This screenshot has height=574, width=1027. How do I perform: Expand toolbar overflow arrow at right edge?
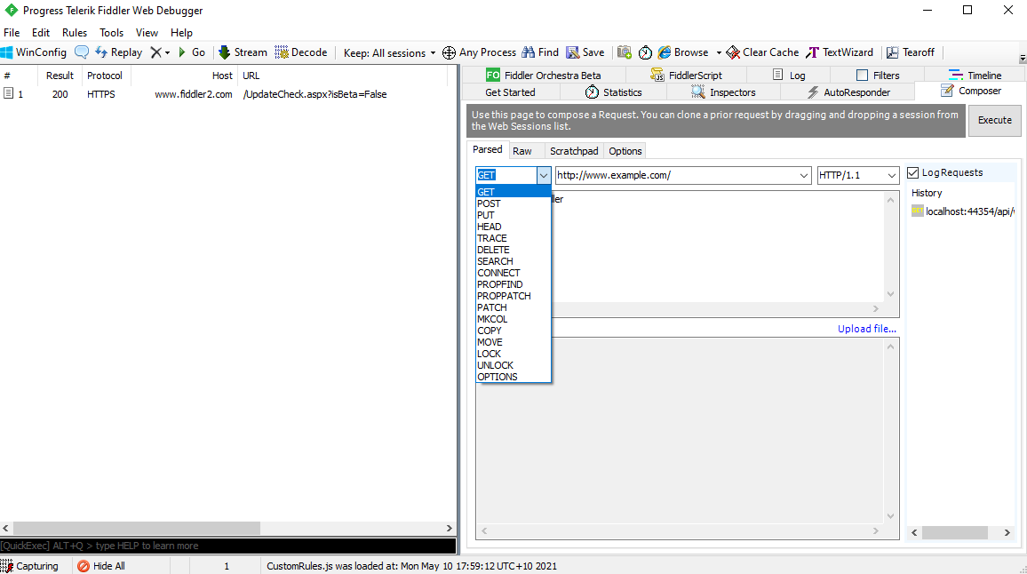pos(1023,59)
